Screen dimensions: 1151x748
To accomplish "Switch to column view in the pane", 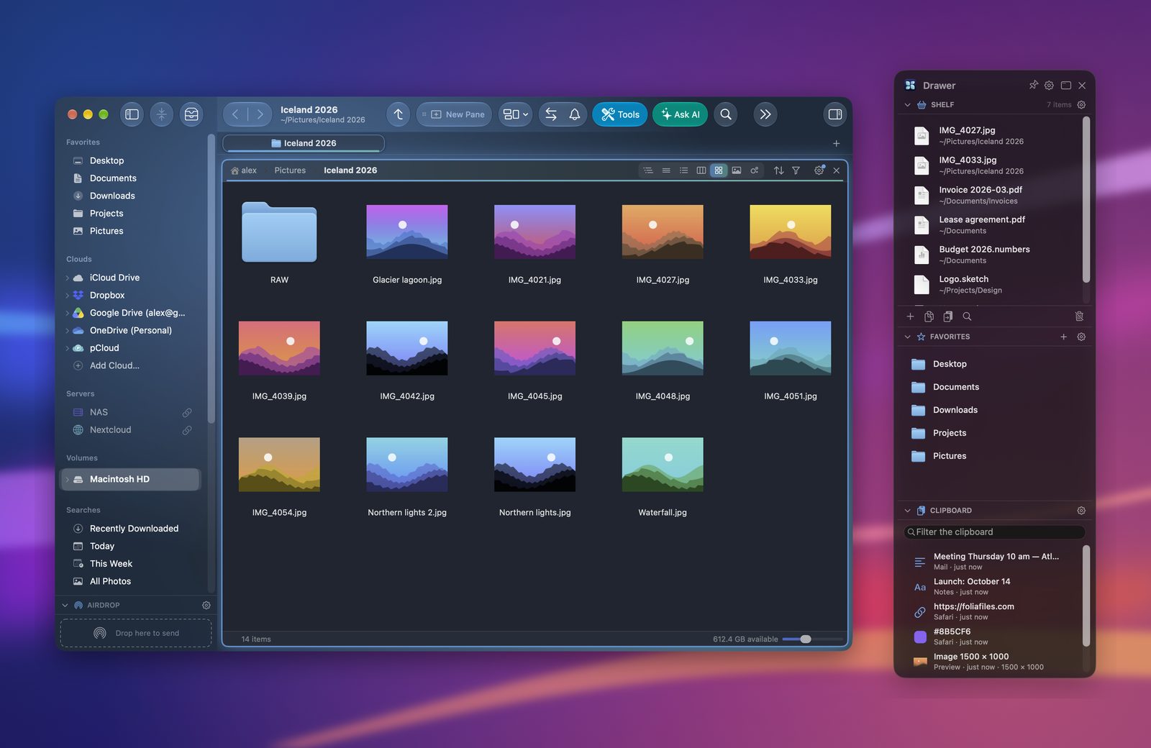I will pyautogui.click(x=701, y=170).
